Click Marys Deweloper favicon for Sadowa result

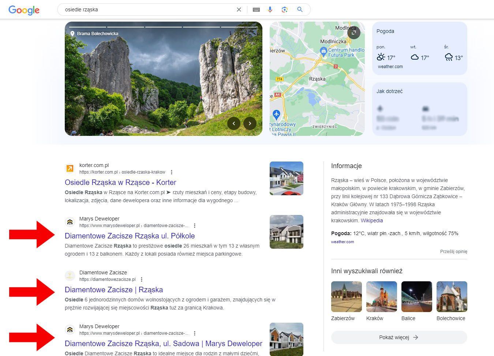(70, 330)
